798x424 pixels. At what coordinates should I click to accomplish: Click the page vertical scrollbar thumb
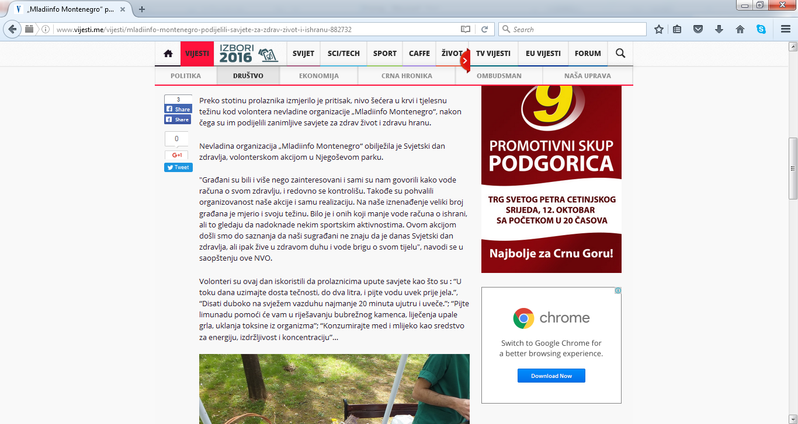coord(793,169)
